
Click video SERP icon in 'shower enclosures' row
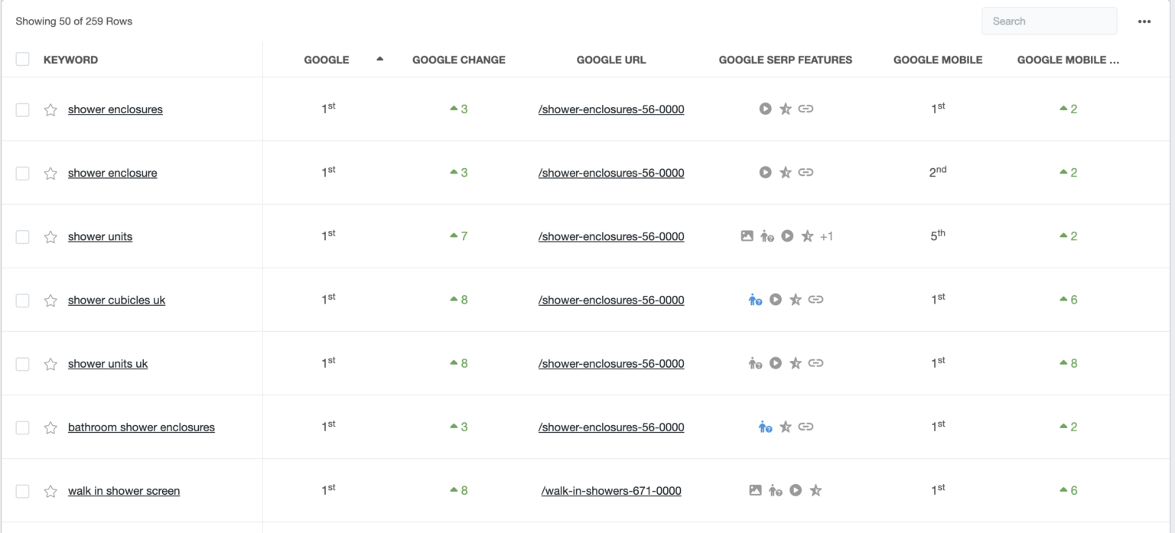tap(765, 109)
